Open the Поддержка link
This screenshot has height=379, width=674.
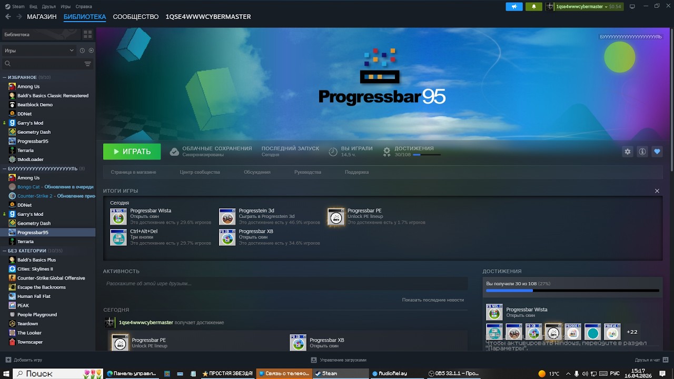(356, 172)
